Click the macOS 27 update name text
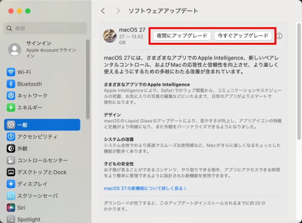Viewport: 302px width, 223px height. pos(132,30)
